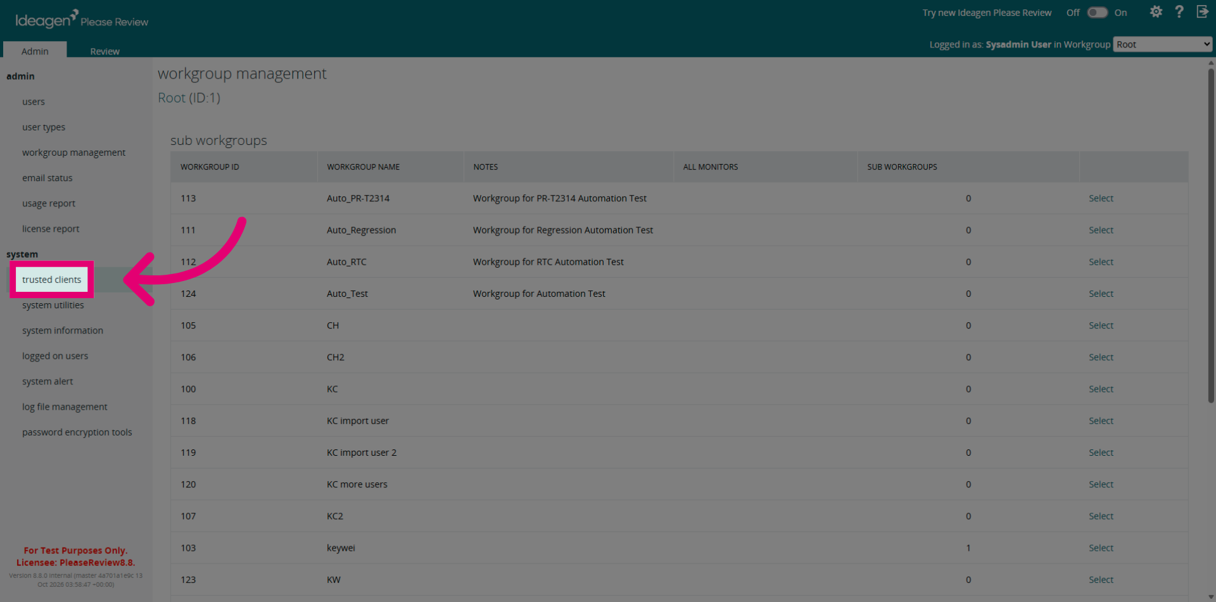The height and width of the screenshot is (602, 1216).
Task: Open user types page
Action: point(44,127)
